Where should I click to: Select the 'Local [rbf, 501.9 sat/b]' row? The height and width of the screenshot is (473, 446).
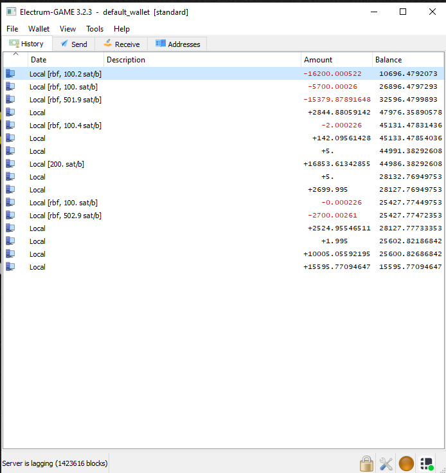click(224, 99)
